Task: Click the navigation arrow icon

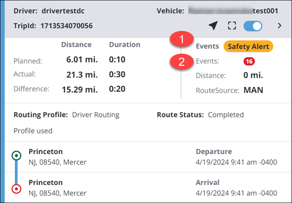Action: point(213,26)
